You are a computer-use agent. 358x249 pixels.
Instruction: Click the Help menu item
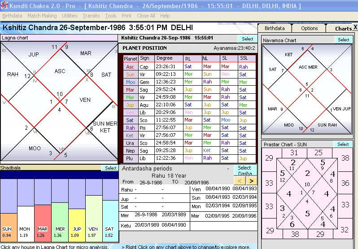(165, 16)
